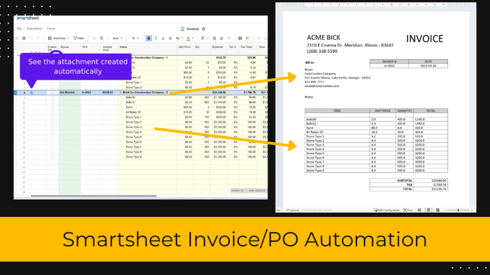Viewport: 490px width, 275px height.
Task: Click the indent icon in Smartsheet toolbar
Action: [x=101, y=38]
